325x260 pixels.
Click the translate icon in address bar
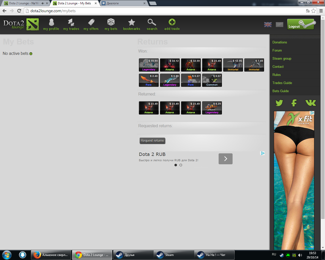tap(308, 11)
